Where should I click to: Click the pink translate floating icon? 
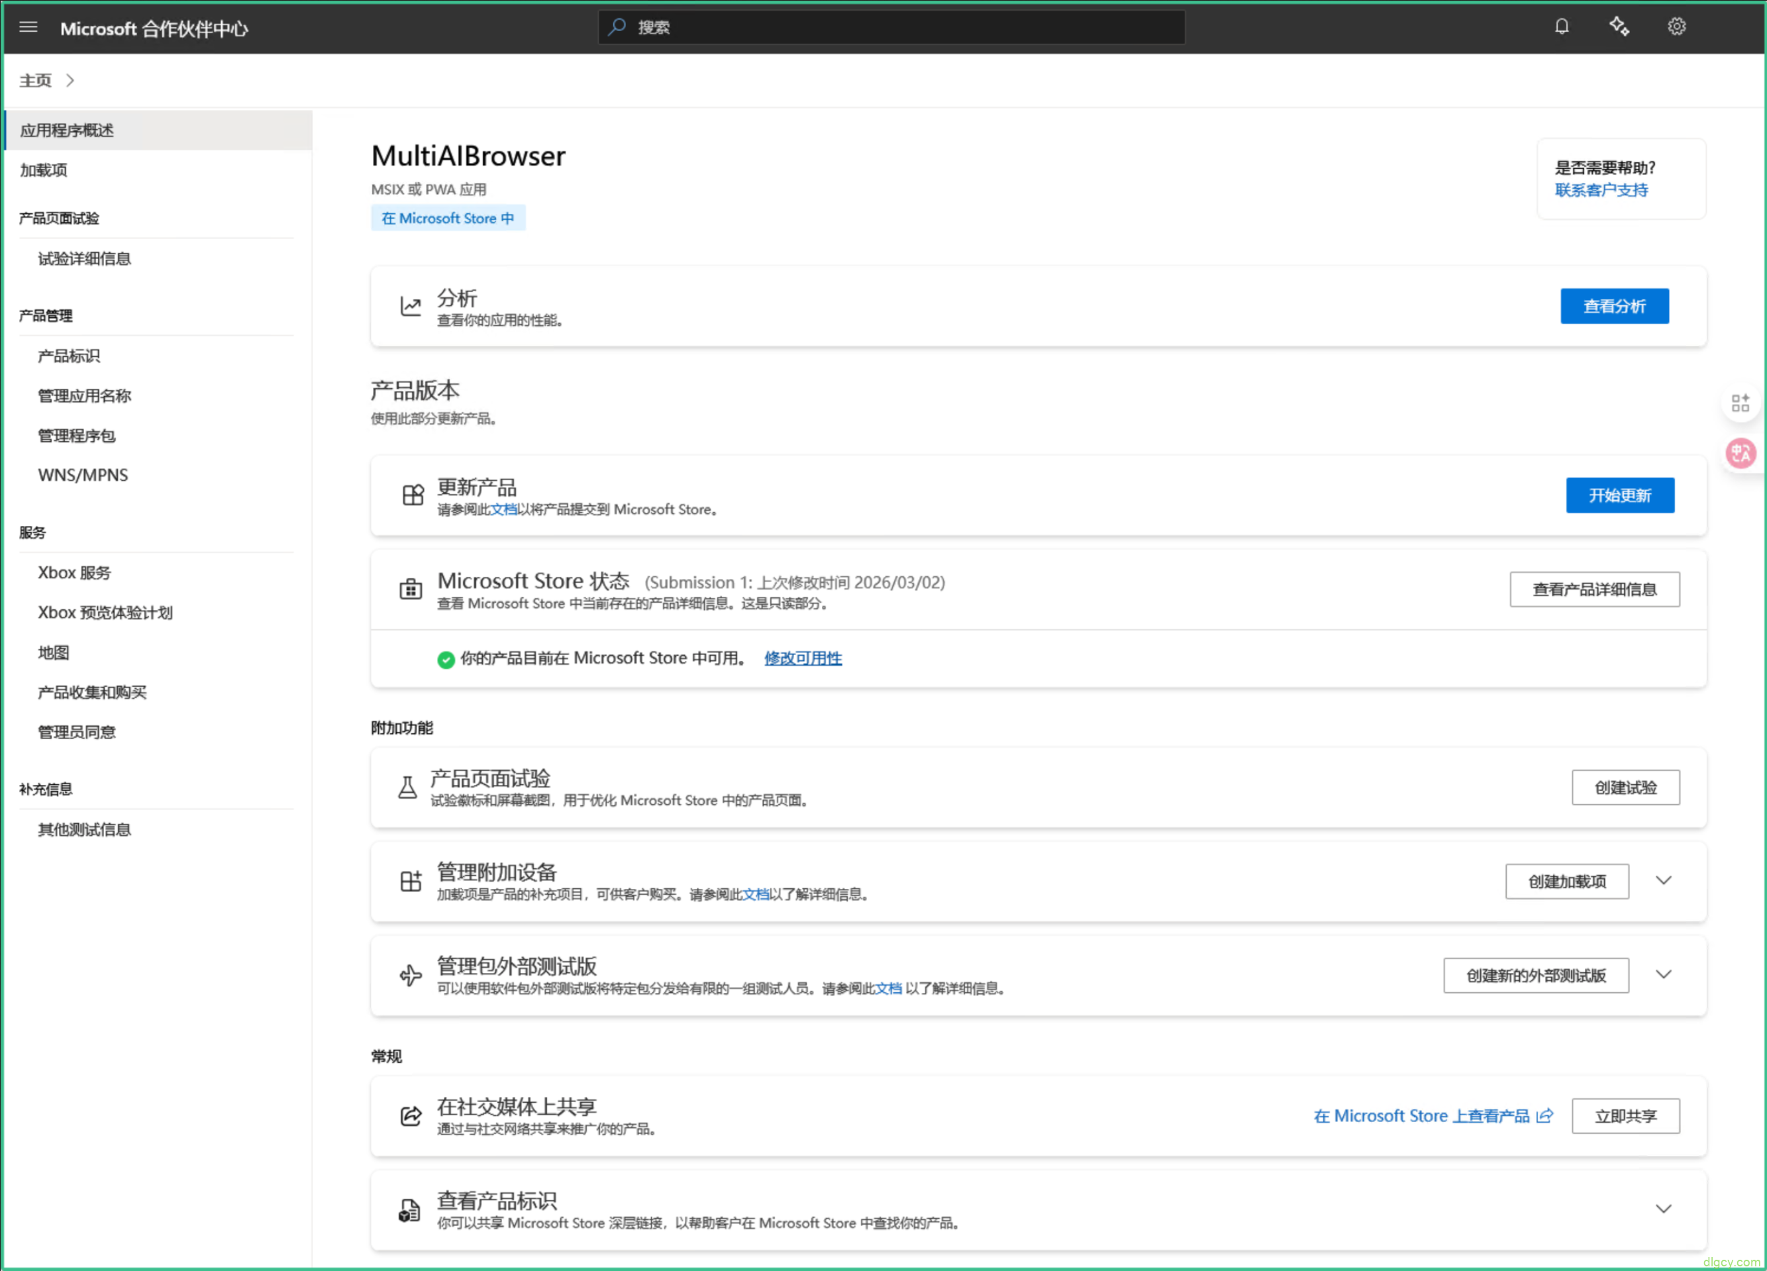click(x=1741, y=453)
